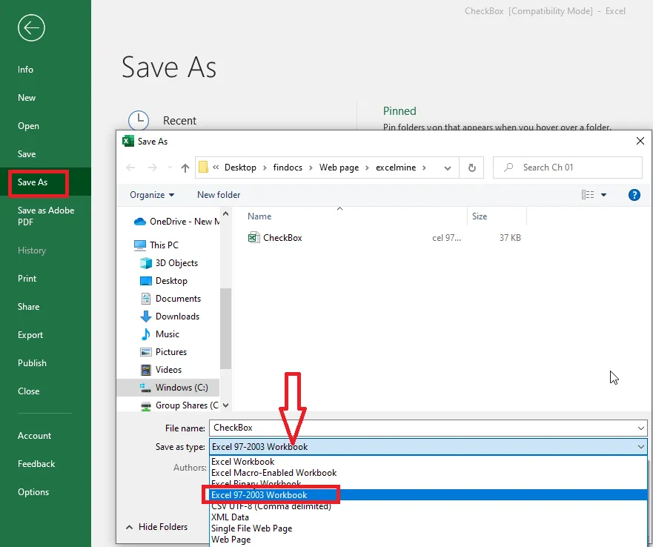Click Save as Adobe PDF
This screenshot has width=653, height=547.
point(46,216)
